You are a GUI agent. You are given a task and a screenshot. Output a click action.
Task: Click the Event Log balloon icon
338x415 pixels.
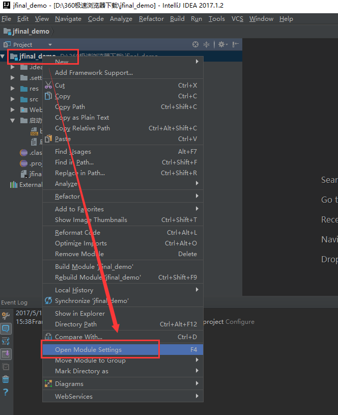click(x=6, y=328)
